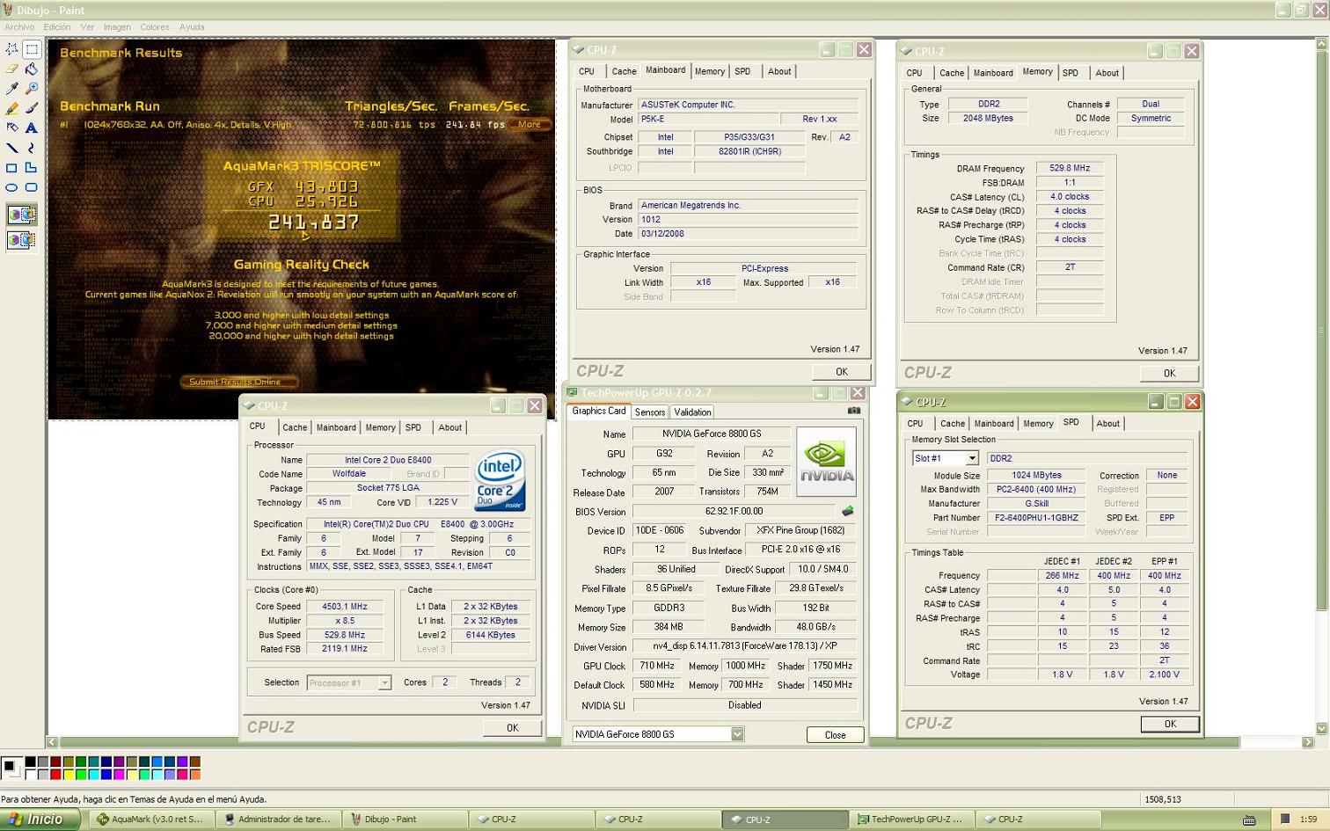Click the foreground/background color indicator box
Viewport: 1330px width, 831px height.
(x=11, y=768)
